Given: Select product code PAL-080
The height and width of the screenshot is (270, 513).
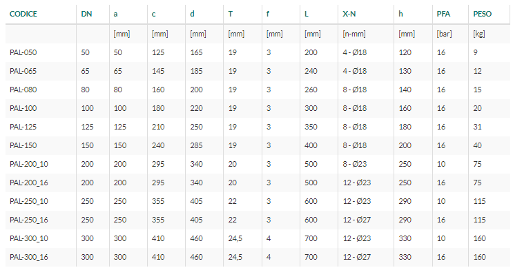Looking at the screenshot, I should coord(23,90).
